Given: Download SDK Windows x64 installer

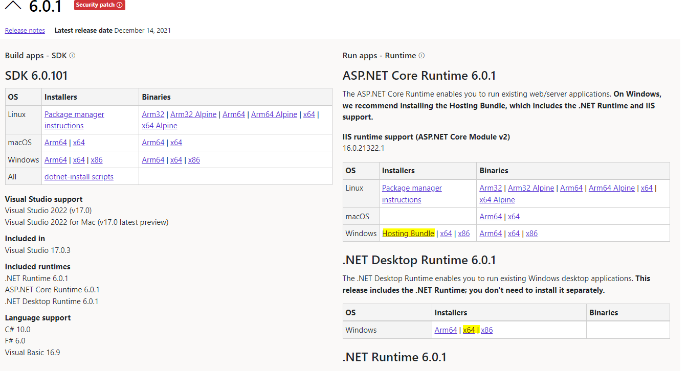Looking at the screenshot, I should tap(79, 160).
